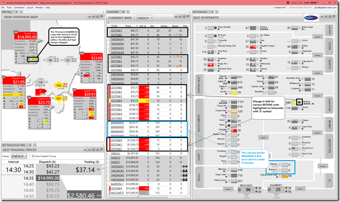Toggle the Show Dispatch Pricing checkbox

click(x=33, y=156)
